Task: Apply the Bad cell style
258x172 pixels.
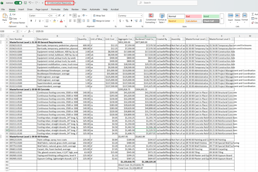Action: (x=193, y=17)
